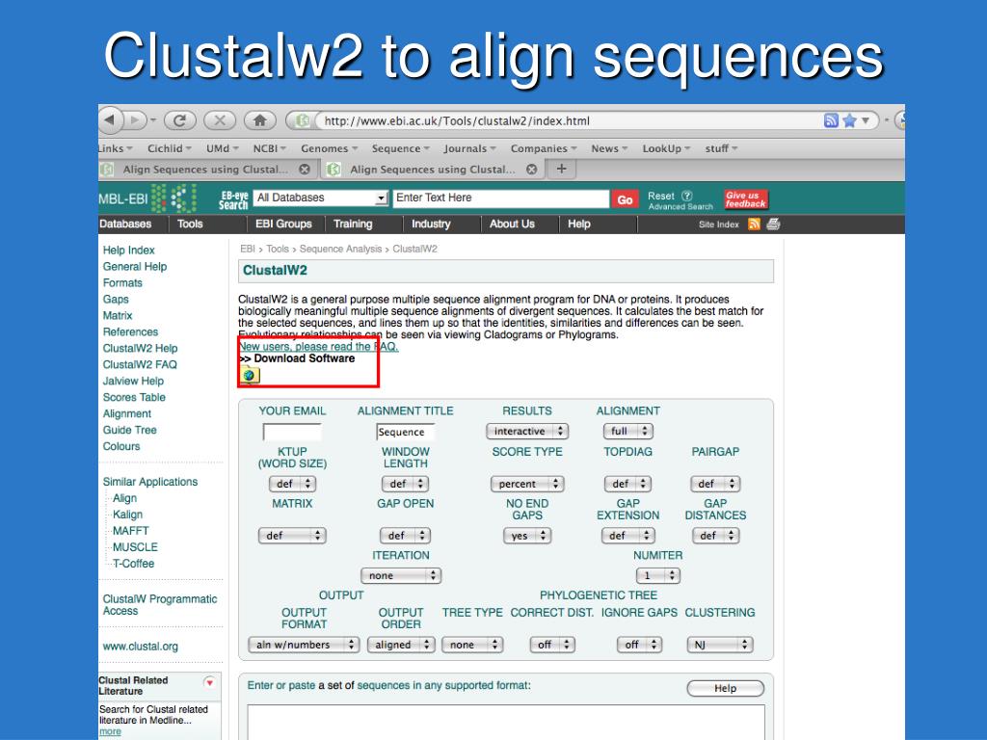
Task: Open the CLUSTERING NJ dropdown
Action: point(719,645)
